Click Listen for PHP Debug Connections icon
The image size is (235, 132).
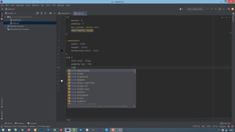pyautogui.click(x=220, y=9)
